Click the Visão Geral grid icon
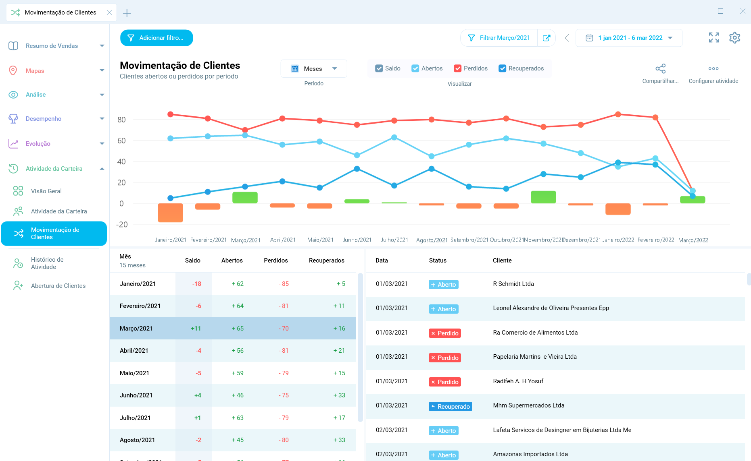This screenshot has height=461, width=751. [x=18, y=191]
